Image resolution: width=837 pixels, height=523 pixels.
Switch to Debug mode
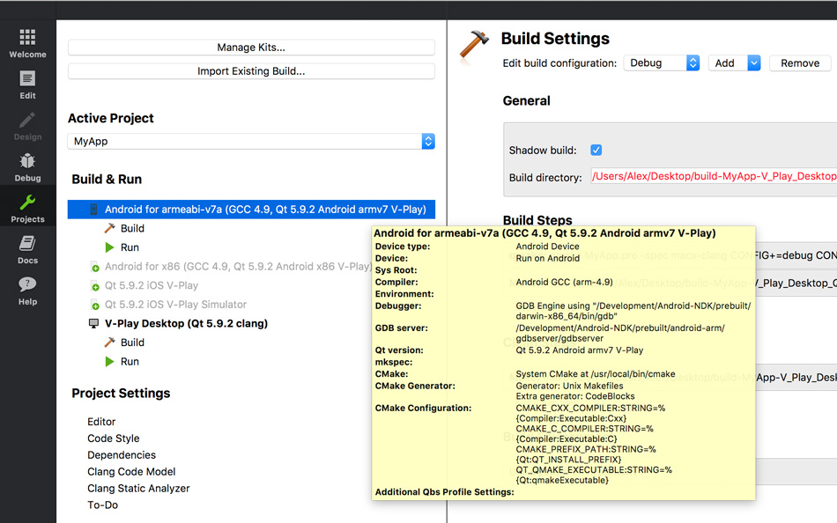pos(28,167)
